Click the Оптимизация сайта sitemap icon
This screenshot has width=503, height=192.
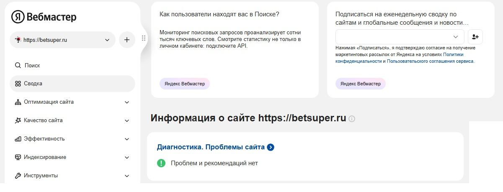click(18, 102)
